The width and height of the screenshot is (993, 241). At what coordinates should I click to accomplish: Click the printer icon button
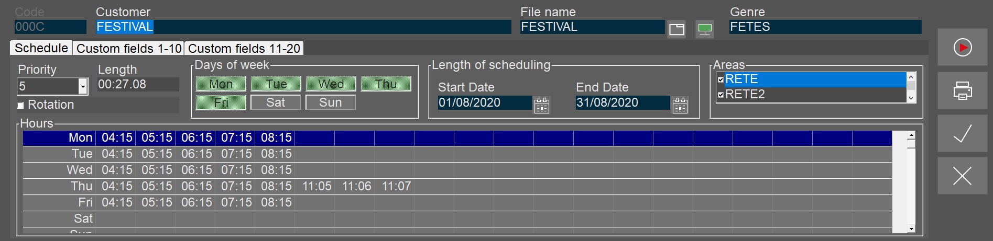(962, 91)
